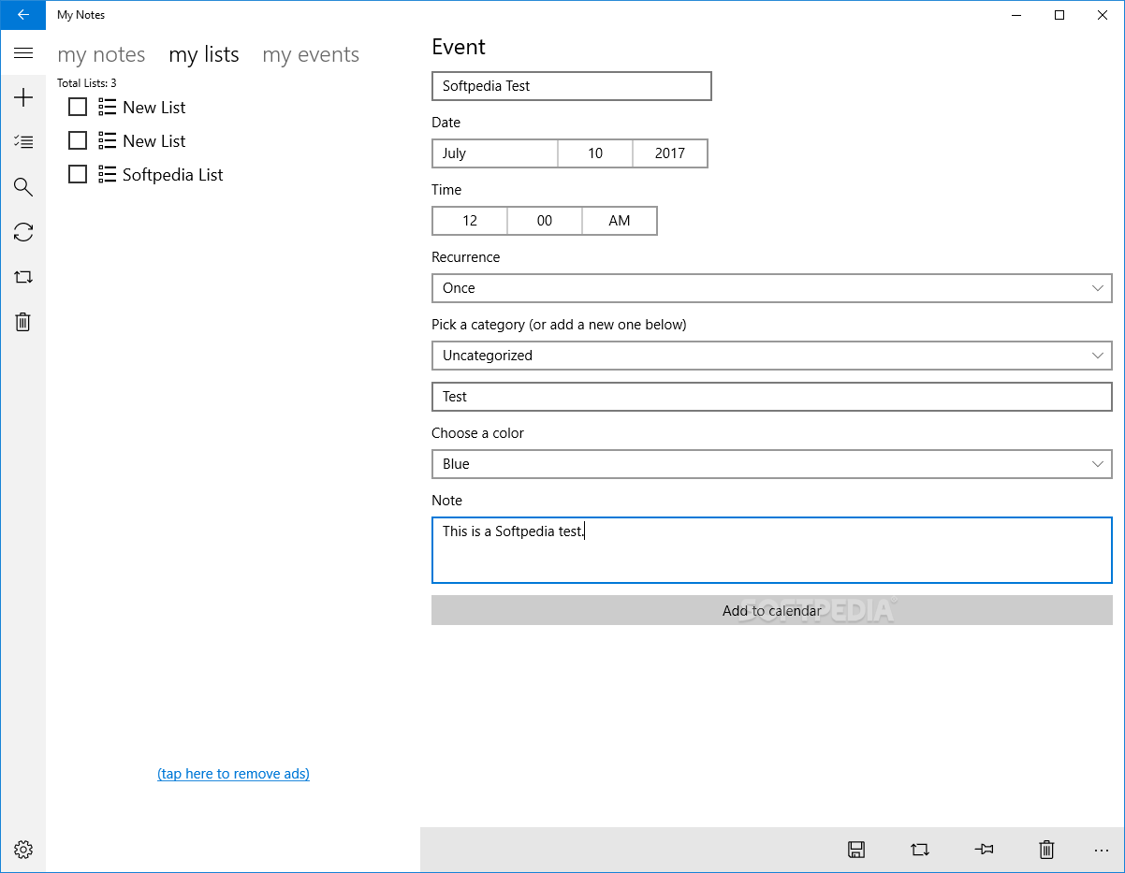The width and height of the screenshot is (1125, 873).
Task: Sync notes with the refresh icon
Action: coord(23,232)
